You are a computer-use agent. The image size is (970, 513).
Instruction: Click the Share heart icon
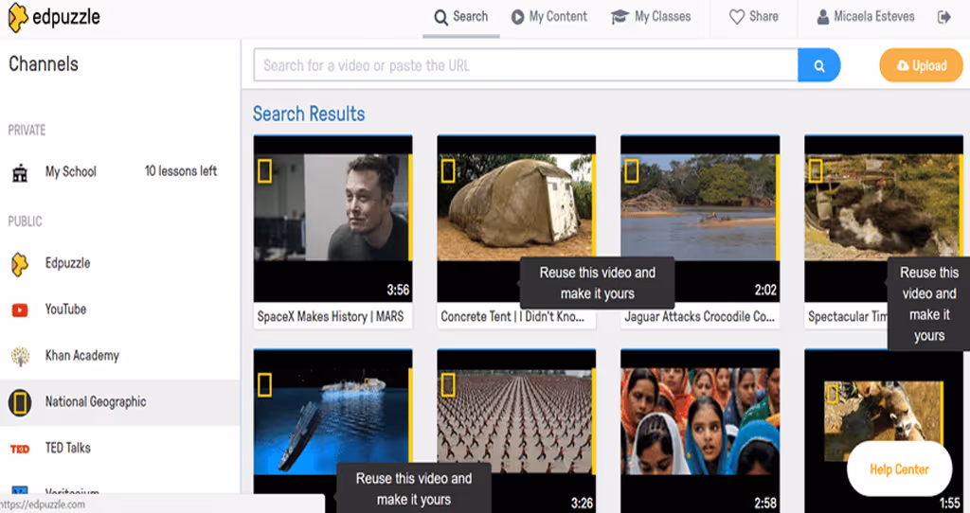pyautogui.click(x=737, y=17)
